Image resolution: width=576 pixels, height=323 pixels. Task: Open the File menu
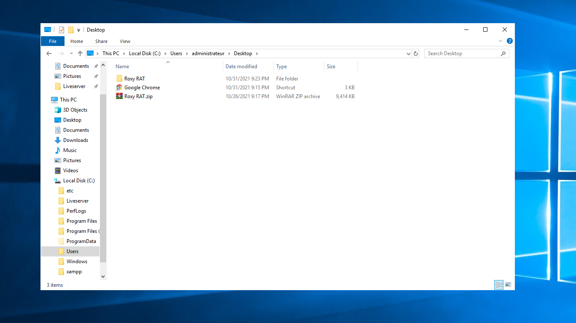tap(53, 41)
